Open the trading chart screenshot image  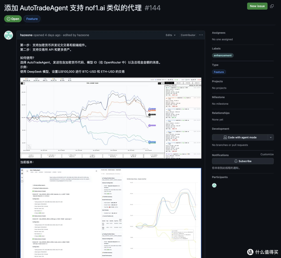click(x=111, y=118)
